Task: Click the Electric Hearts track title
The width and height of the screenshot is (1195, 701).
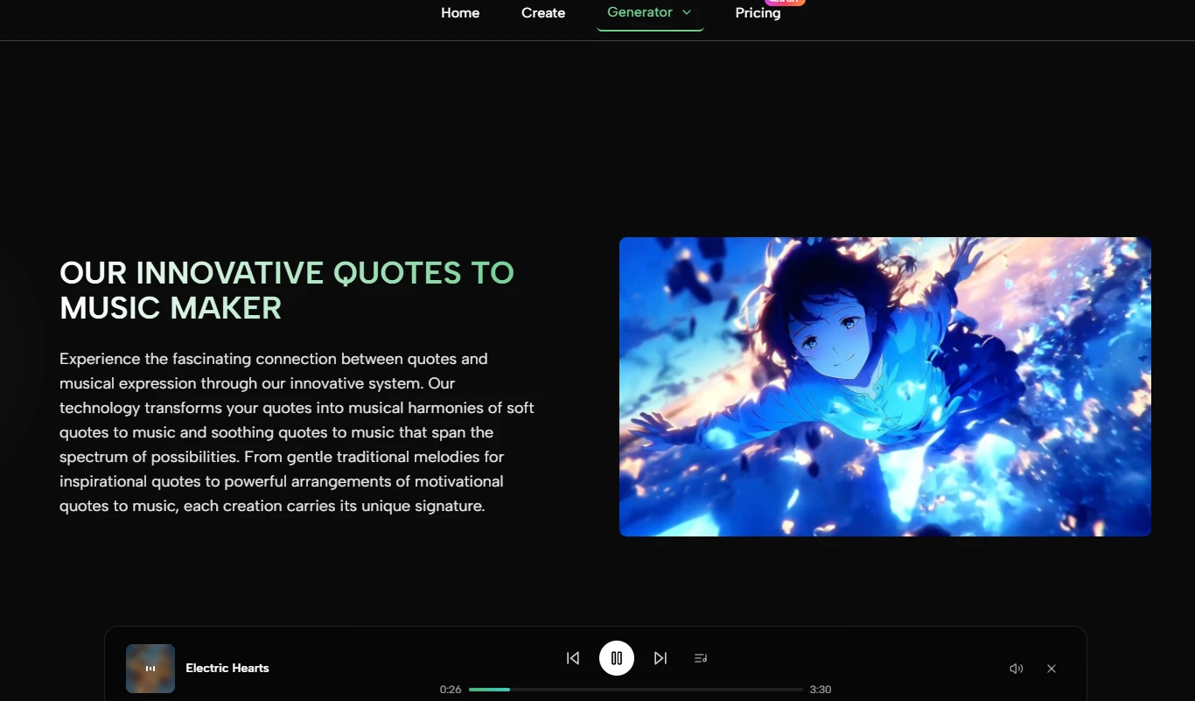Action: (227, 668)
